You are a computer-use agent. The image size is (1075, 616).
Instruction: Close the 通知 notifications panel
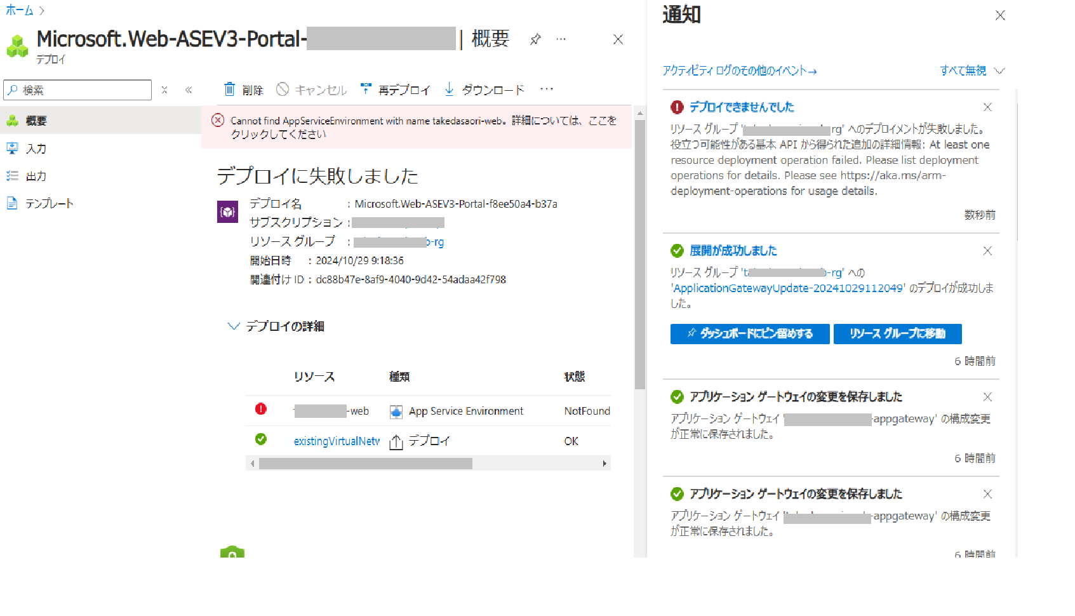pyautogui.click(x=1000, y=15)
